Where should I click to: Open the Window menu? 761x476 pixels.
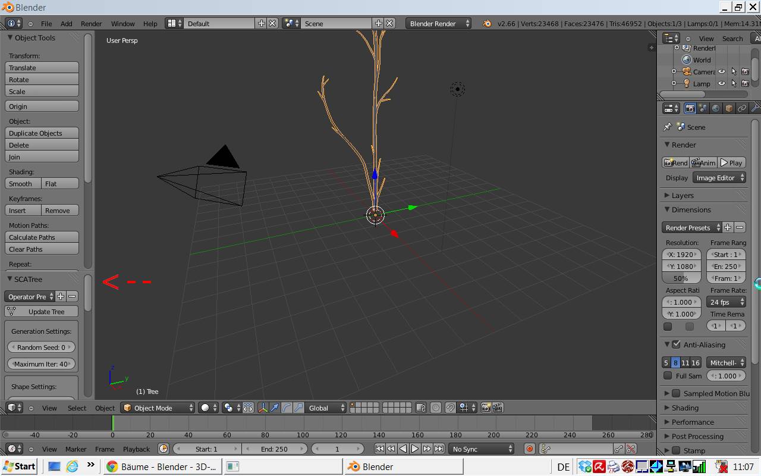tap(122, 23)
